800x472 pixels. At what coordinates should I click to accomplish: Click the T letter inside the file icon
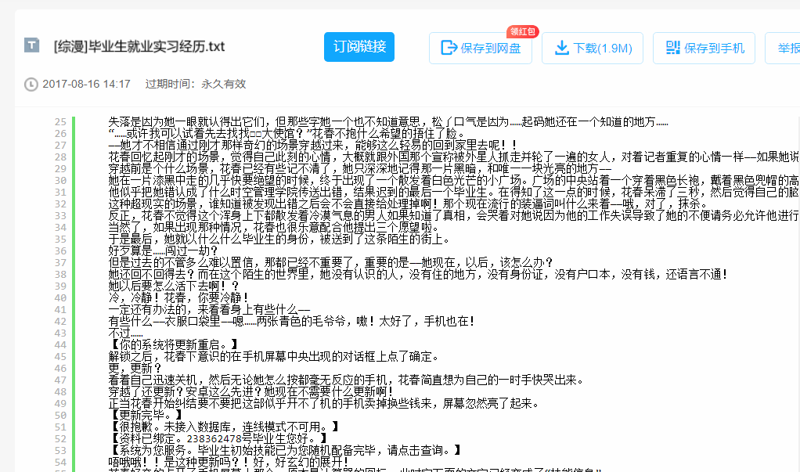[x=31, y=45]
